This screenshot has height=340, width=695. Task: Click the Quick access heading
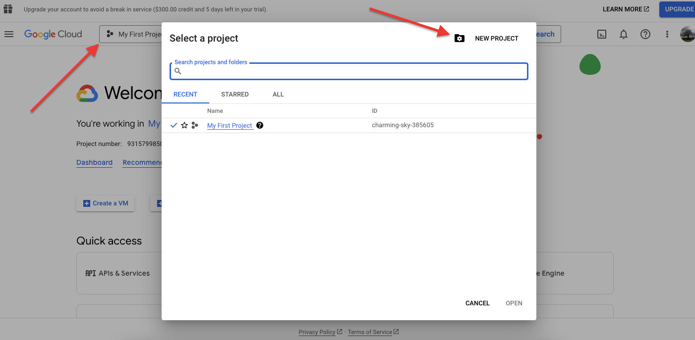109,241
